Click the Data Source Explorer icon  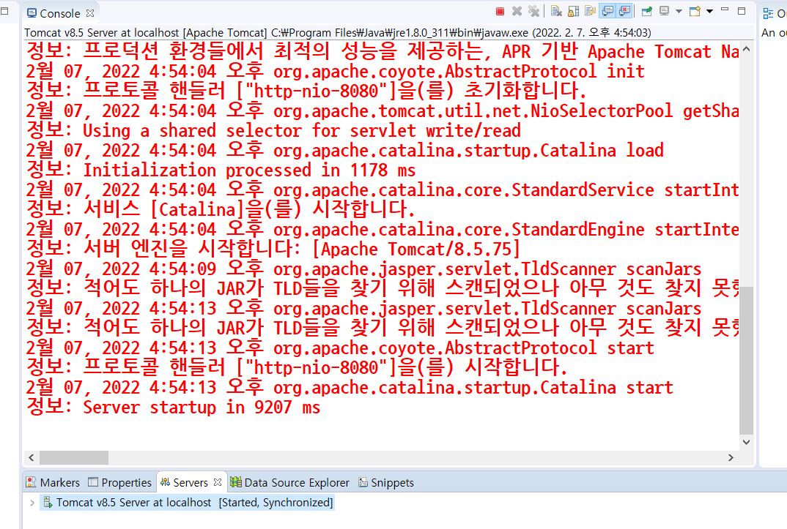tap(236, 482)
